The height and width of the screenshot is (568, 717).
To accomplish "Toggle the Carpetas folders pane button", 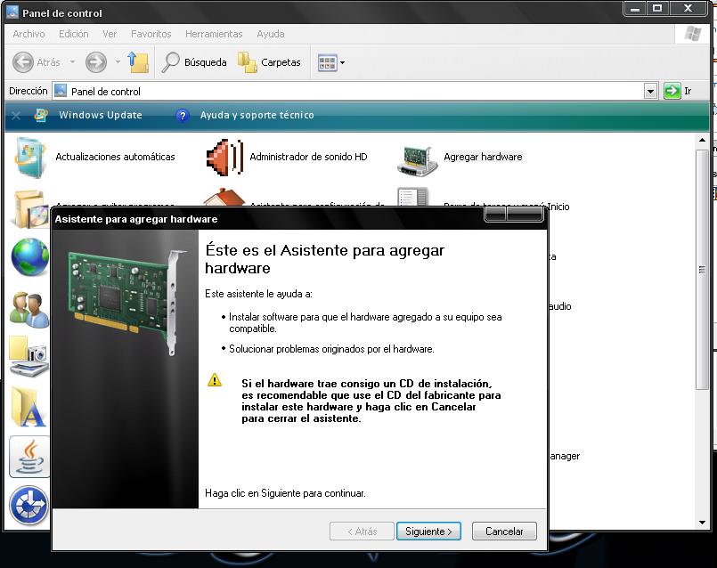I will point(270,62).
